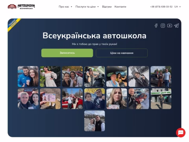Open photo of woman driving holding license
This screenshot has height=142, width=189.
coord(94,77)
